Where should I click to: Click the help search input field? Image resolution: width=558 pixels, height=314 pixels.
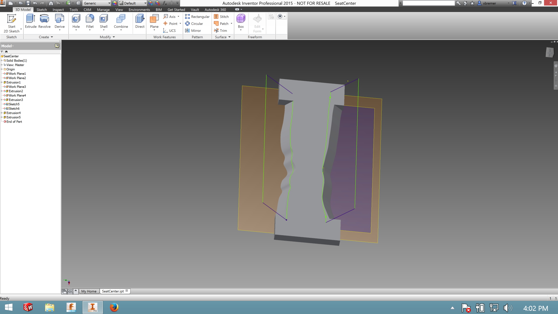click(x=428, y=3)
